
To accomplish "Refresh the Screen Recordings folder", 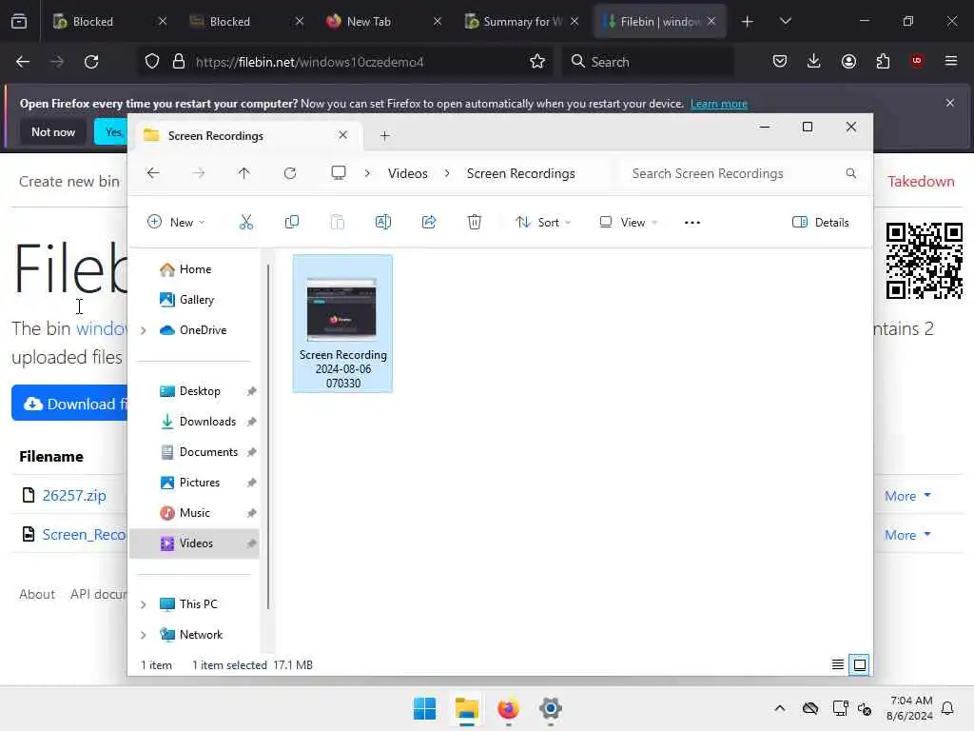I will [x=290, y=173].
